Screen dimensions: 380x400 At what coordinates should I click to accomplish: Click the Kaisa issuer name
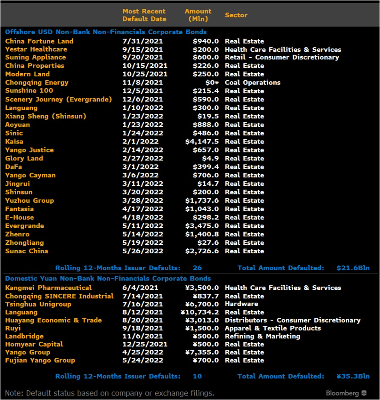click(x=14, y=141)
